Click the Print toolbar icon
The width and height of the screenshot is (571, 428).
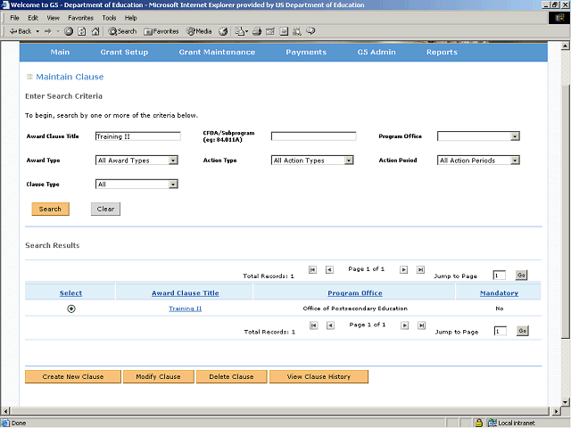click(x=257, y=31)
